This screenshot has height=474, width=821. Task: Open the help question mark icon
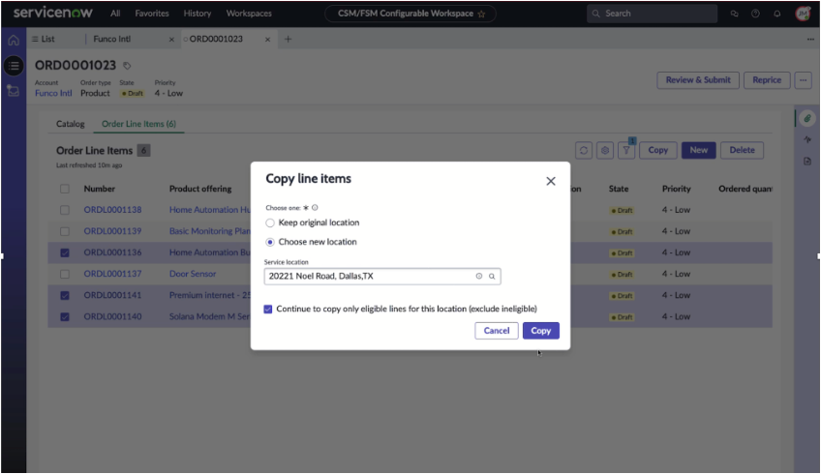(x=755, y=14)
